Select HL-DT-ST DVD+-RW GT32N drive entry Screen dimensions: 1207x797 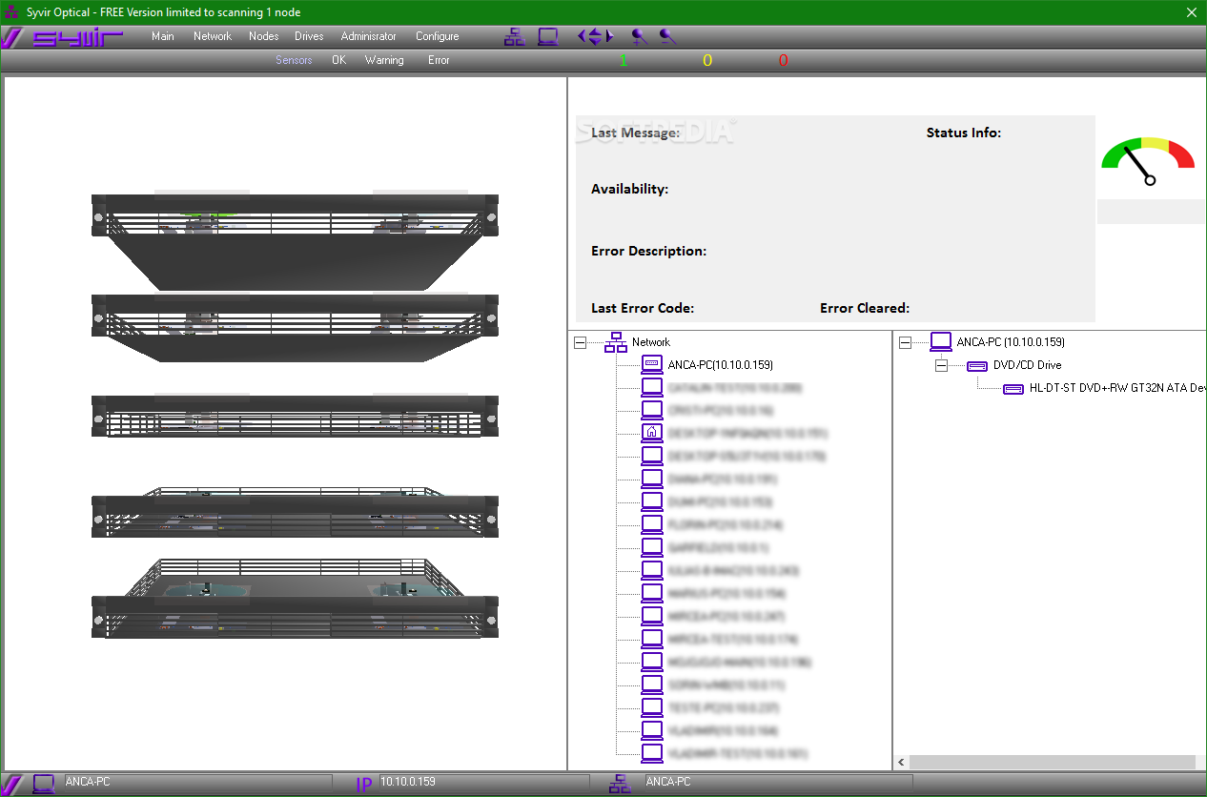pos(1117,388)
